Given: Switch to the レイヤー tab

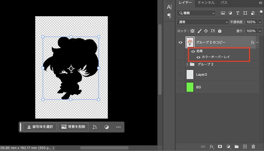Looking at the screenshot, I should coord(185,3).
